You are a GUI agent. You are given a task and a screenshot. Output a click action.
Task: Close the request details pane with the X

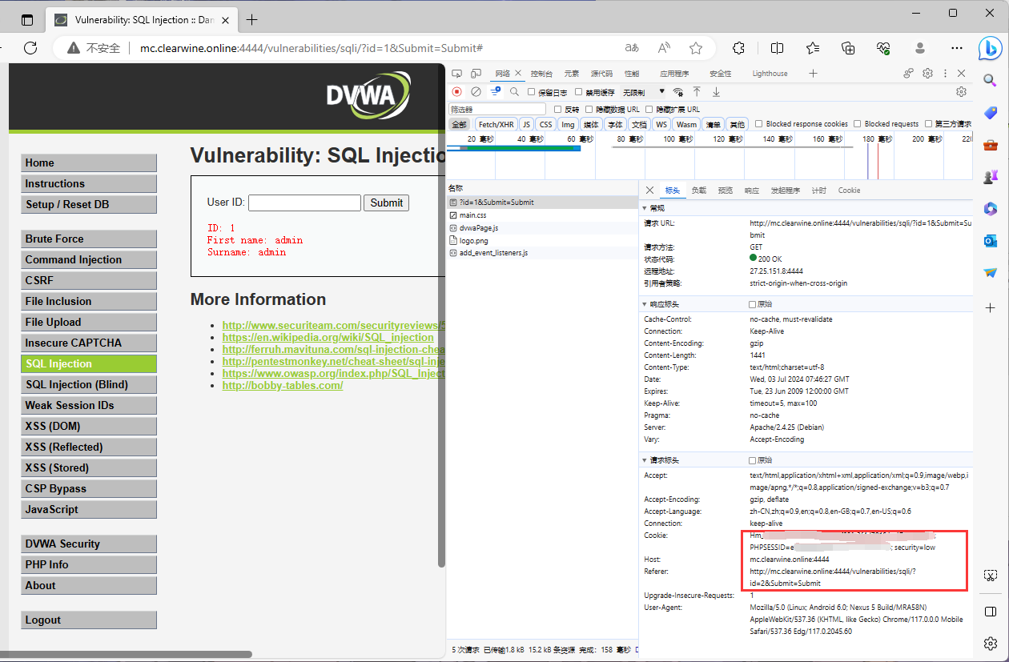(x=649, y=191)
